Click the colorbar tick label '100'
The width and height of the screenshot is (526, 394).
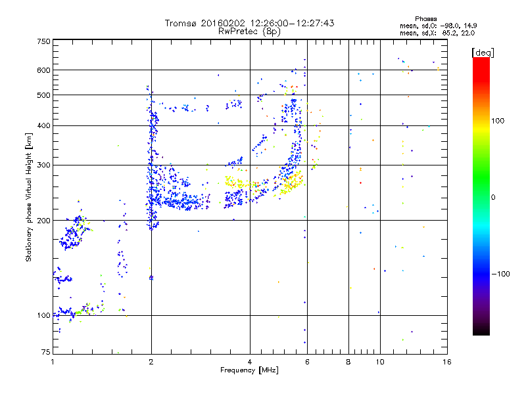pyautogui.click(x=498, y=121)
